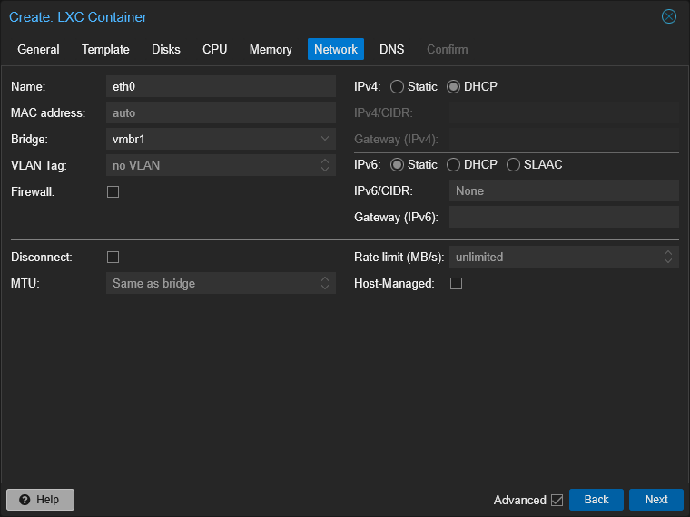Enable the Firewall checkbox

pyautogui.click(x=113, y=191)
